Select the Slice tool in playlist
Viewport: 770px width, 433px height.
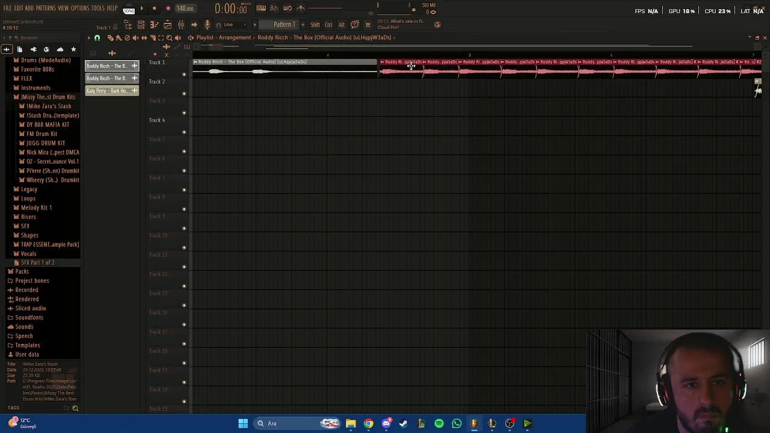152,38
